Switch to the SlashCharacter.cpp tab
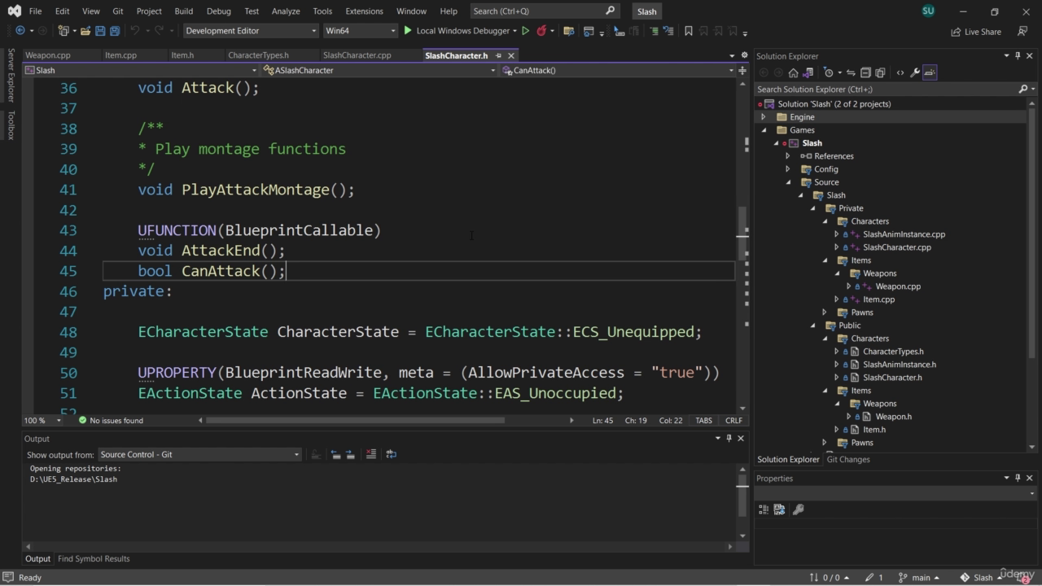 point(357,55)
